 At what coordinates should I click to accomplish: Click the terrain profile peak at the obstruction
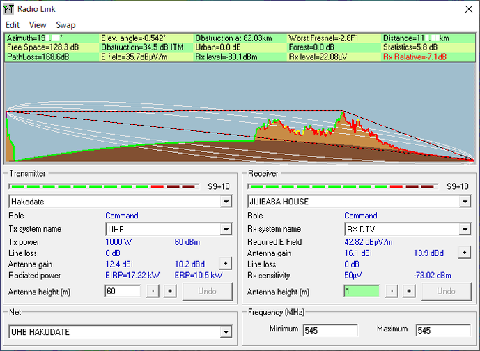pos(343,112)
